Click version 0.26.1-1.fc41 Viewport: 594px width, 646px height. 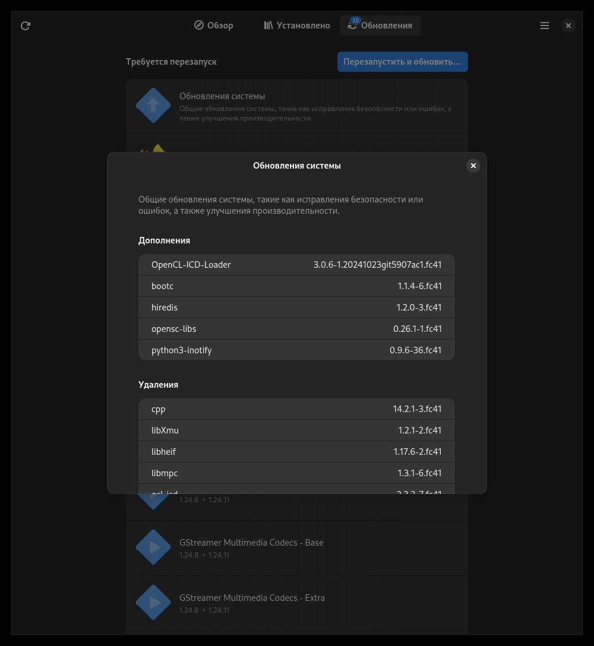(x=418, y=329)
